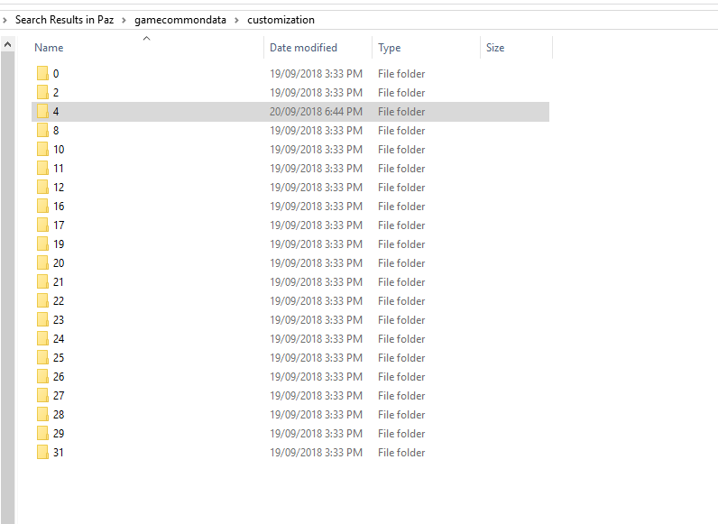Select the folder named 19
This screenshot has height=524, width=718.
pyautogui.click(x=59, y=244)
